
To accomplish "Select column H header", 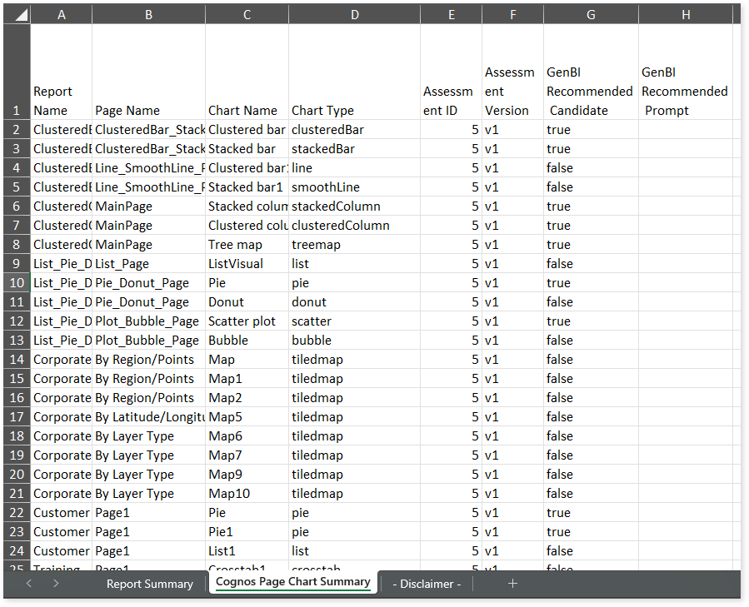I will [685, 14].
